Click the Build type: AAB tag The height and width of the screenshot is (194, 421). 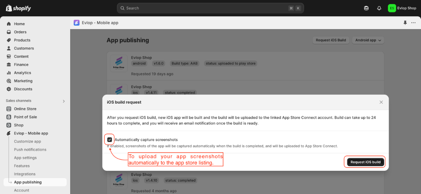[x=184, y=64]
